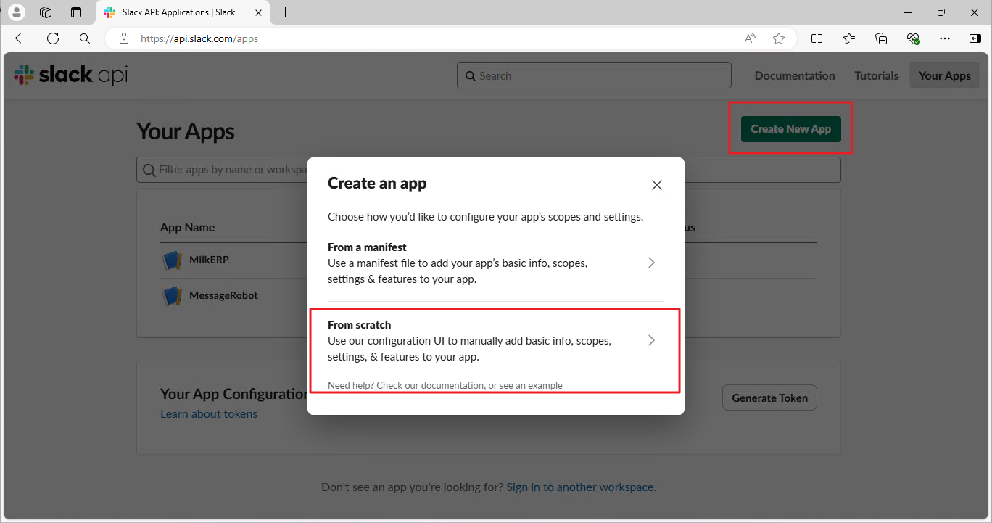Open the split screen icon

pyautogui.click(x=817, y=38)
